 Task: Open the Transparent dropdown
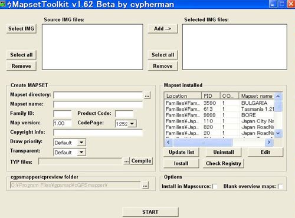[81, 152]
